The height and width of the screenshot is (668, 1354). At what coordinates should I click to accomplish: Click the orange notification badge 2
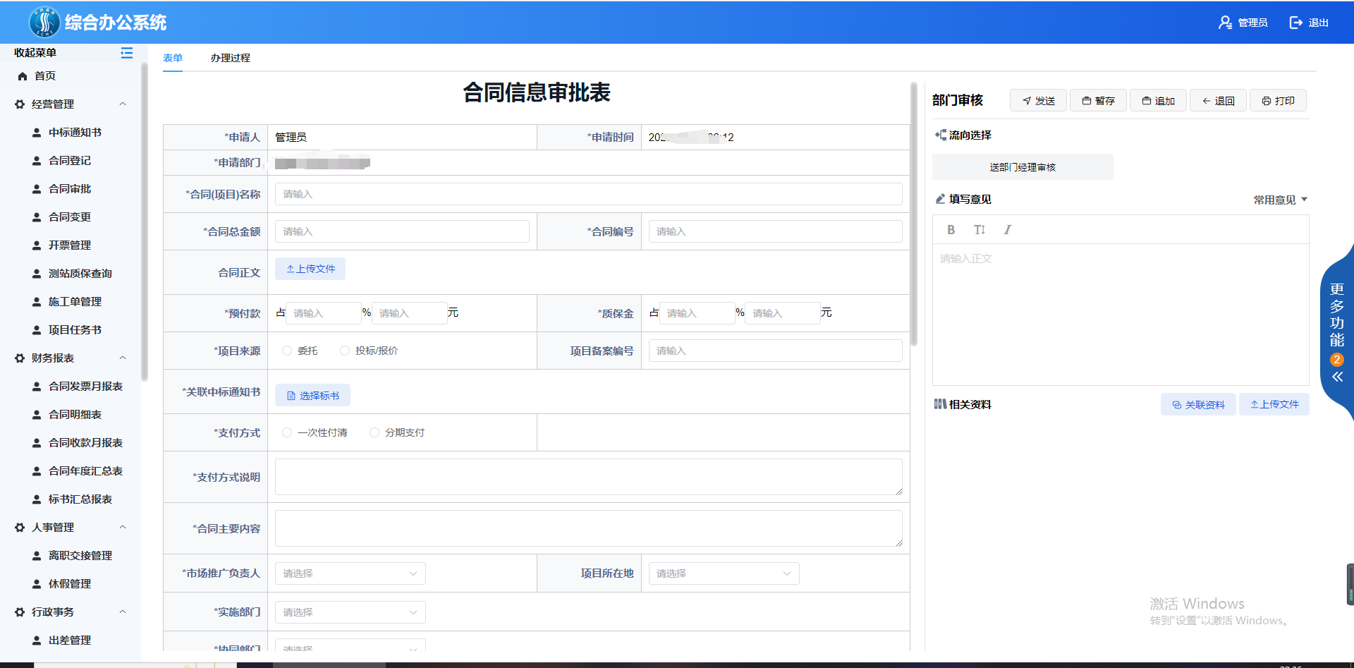coord(1336,360)
